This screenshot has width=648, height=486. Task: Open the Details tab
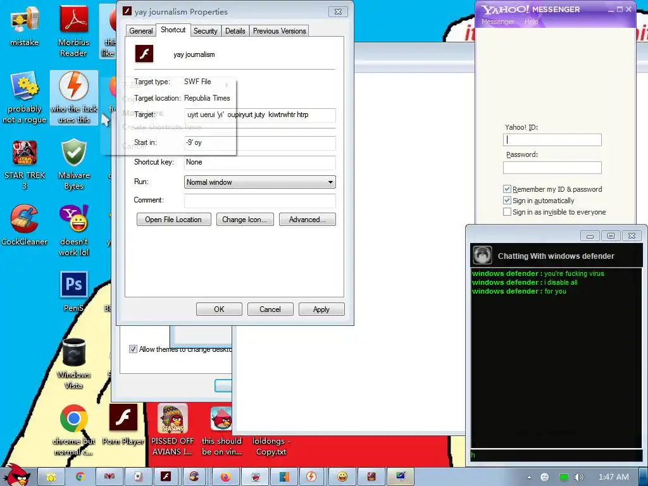click(x=235, y=31)
